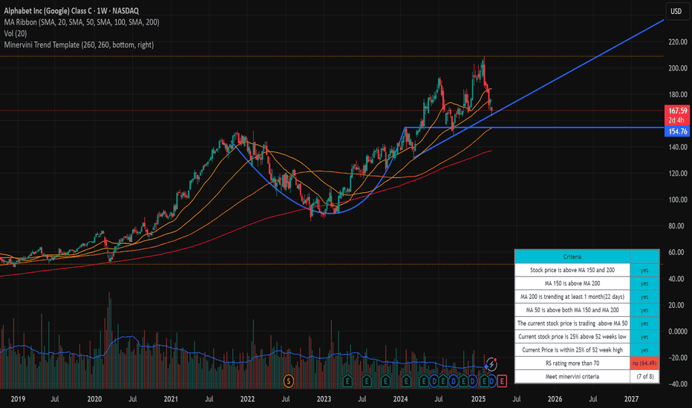Screen dimensions: 692x408
Task: Click the Criteria table header cell
Action: click(572, 257)
